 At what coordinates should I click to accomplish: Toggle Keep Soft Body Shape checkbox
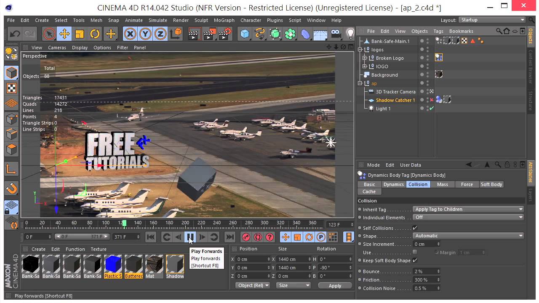[415, 260]
